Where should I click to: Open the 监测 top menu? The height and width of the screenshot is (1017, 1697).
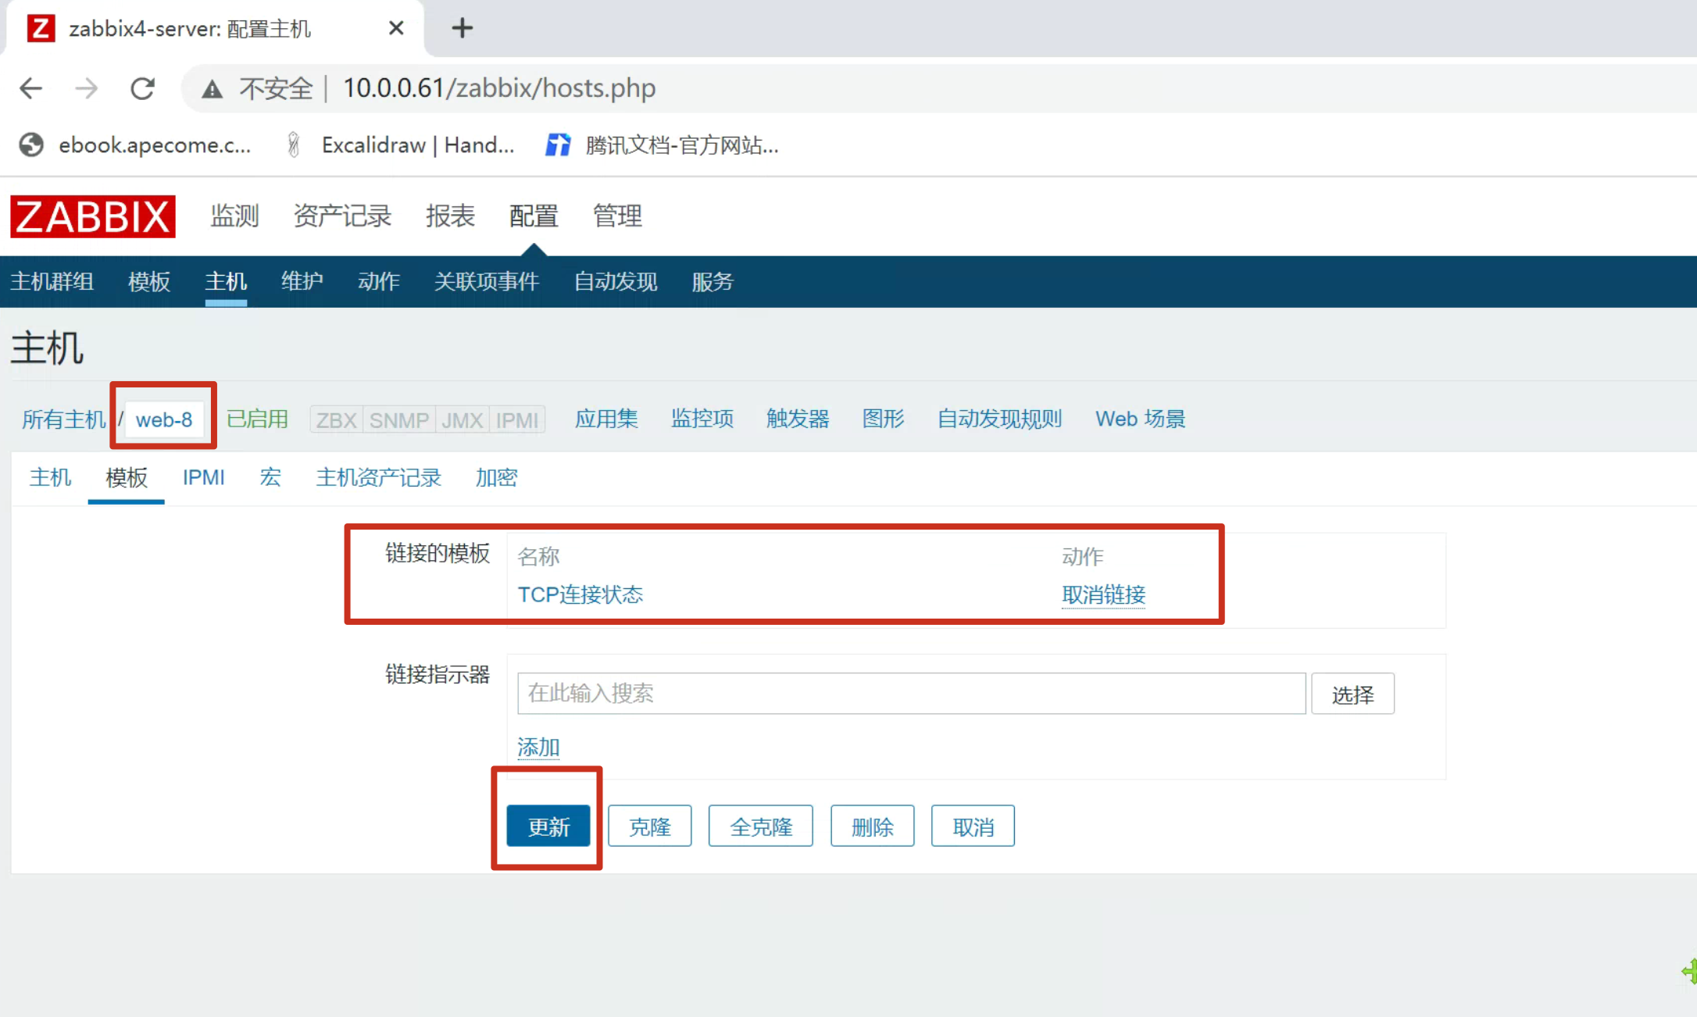(x=234, y=216)
